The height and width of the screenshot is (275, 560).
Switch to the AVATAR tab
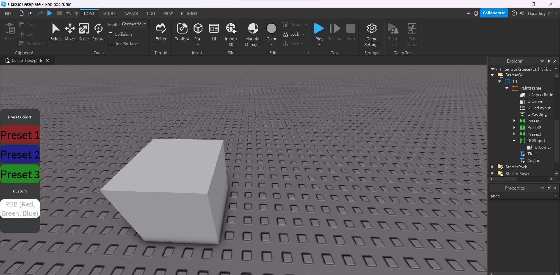click(131, 13)
